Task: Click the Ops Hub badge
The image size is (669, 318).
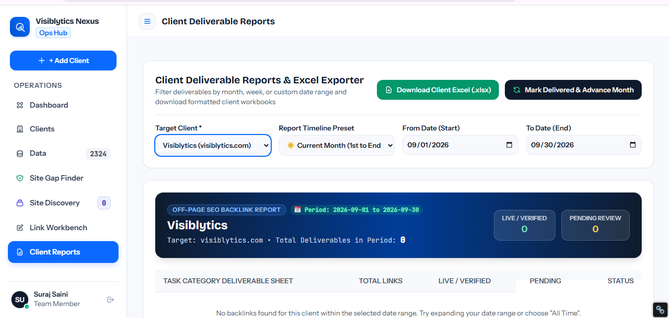Action: (x=54, y=33)
